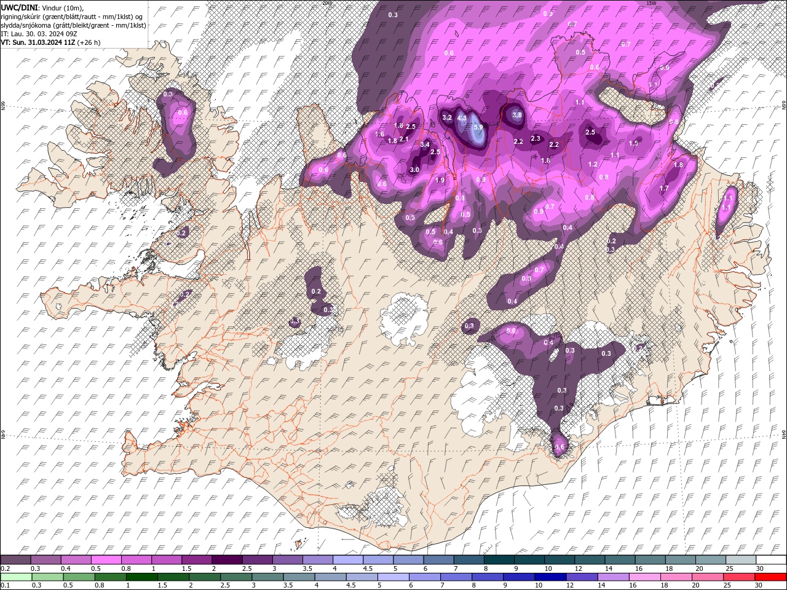
Task: Click the 15W longitude label
Action: (652, 3)
